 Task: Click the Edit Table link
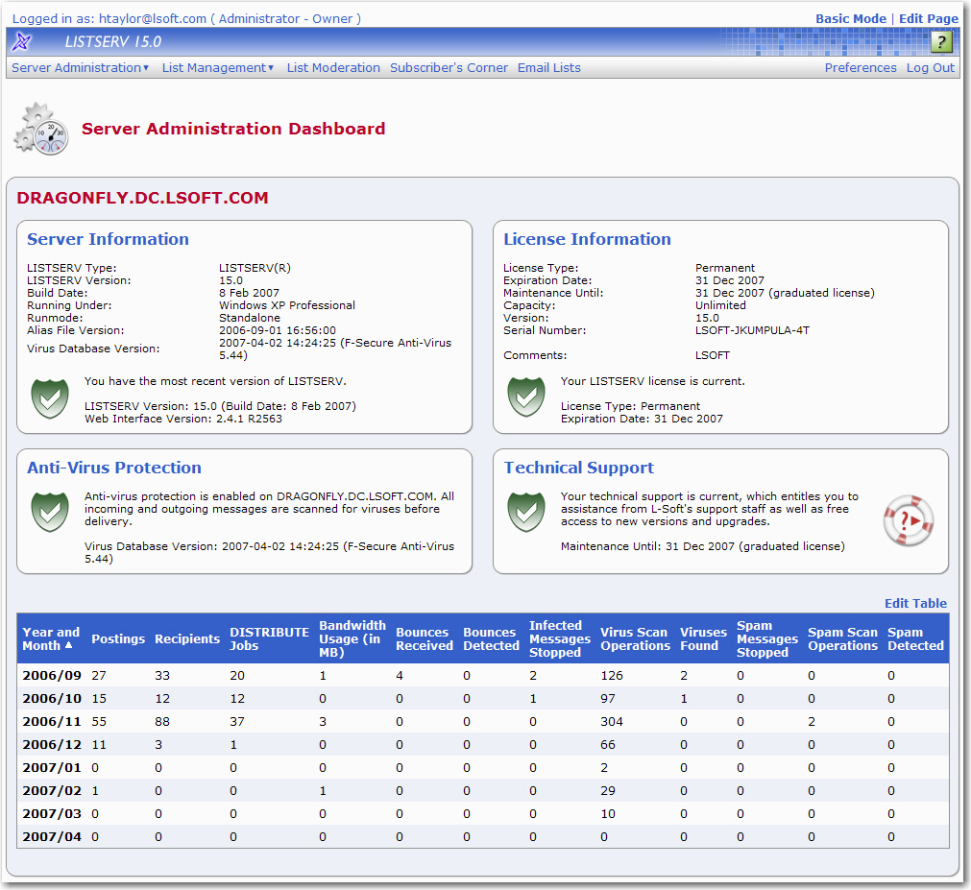coord(916,604)
